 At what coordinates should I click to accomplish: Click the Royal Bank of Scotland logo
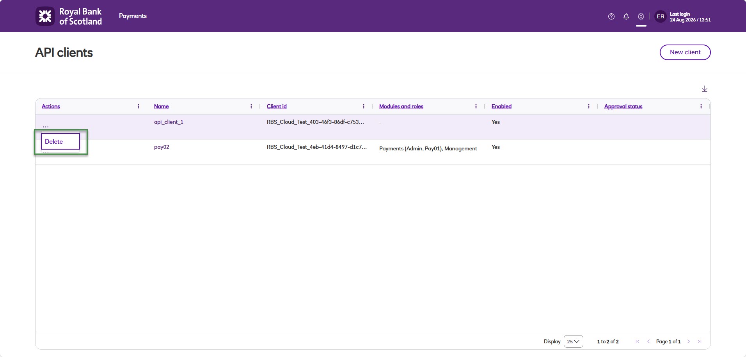(x=69, y=16)
